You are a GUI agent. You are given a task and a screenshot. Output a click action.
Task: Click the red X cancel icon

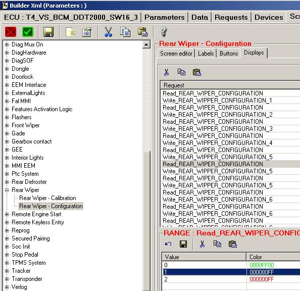11,32
